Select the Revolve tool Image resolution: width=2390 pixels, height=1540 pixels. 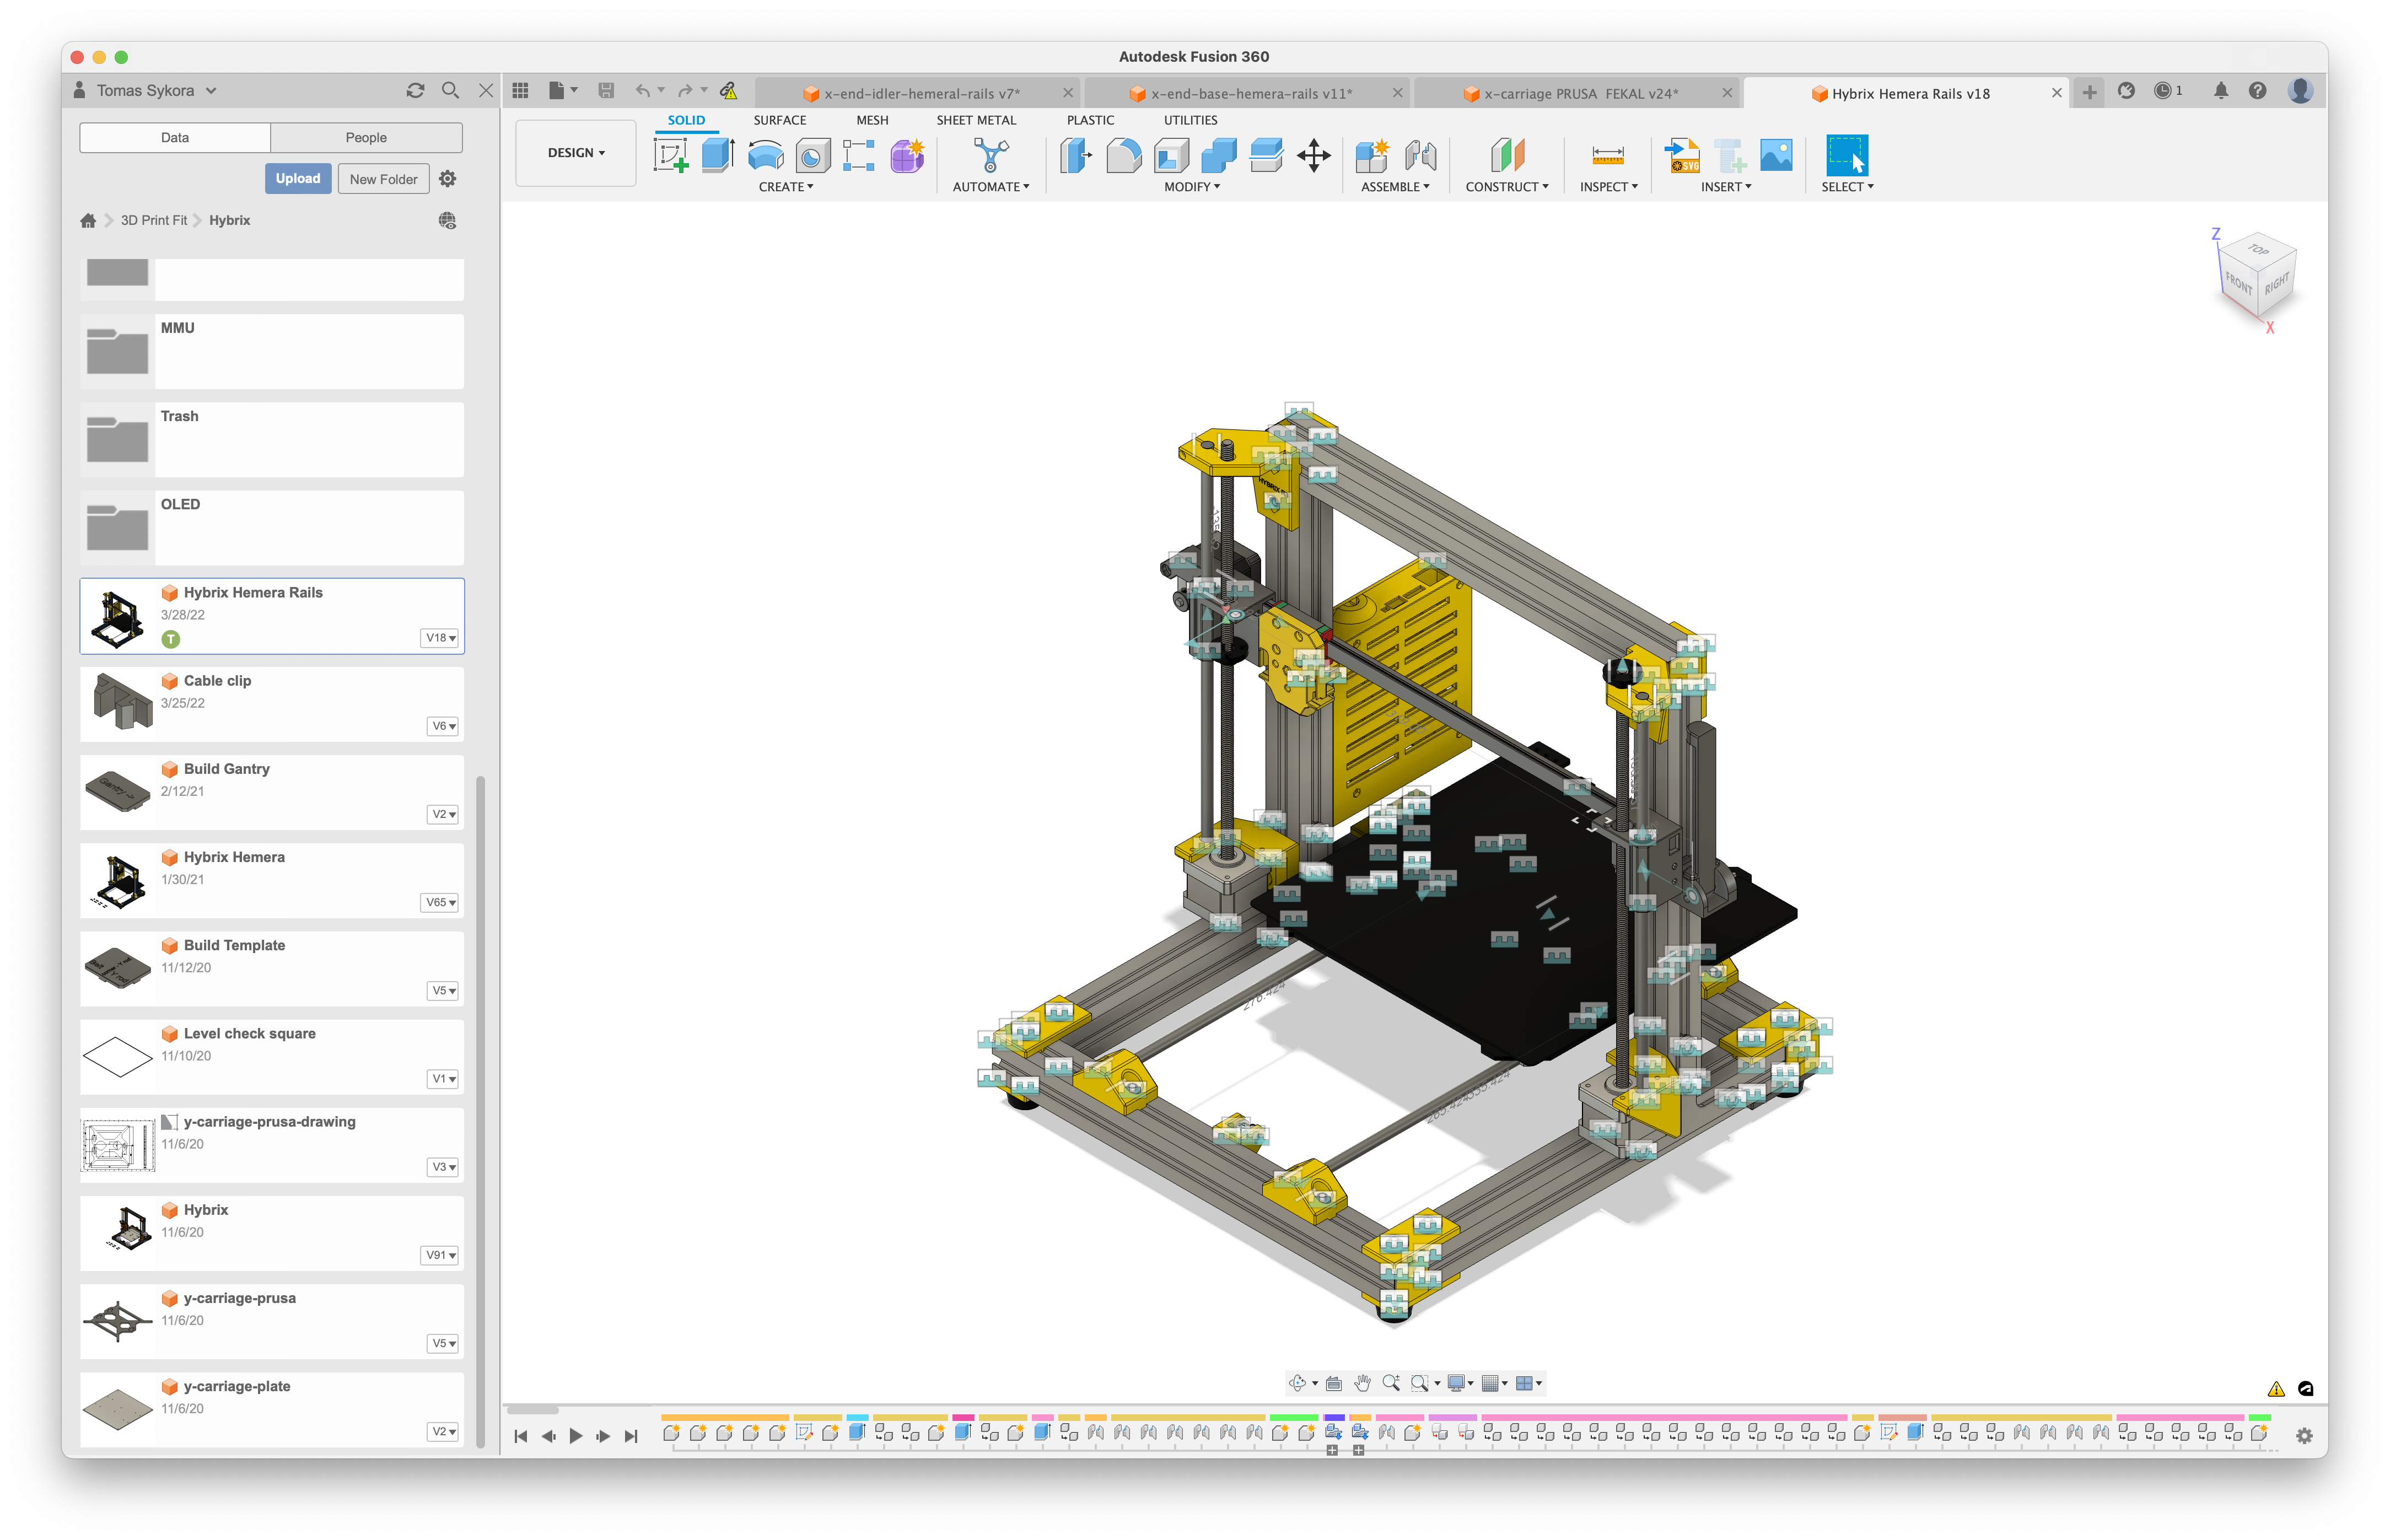[765, 155]
